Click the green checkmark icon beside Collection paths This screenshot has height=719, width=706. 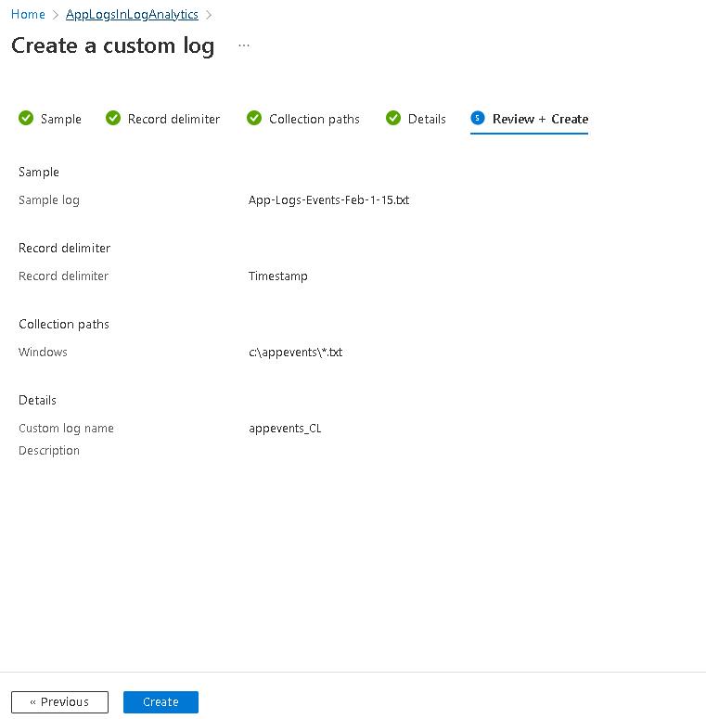[x=254, y=118]
